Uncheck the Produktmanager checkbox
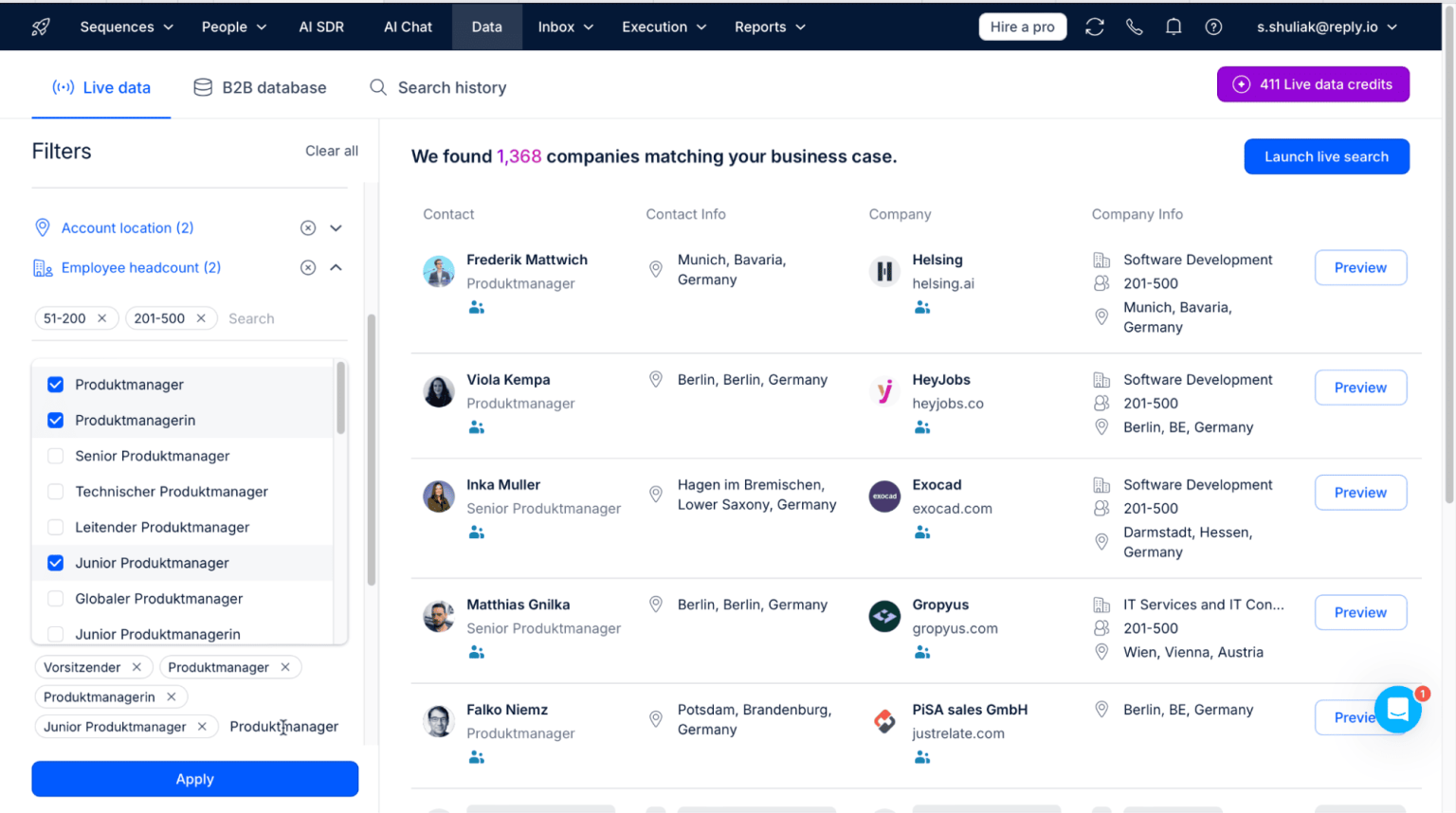Image resolution: width=1456 pixels, height=813 pixels. pos(56,385)
